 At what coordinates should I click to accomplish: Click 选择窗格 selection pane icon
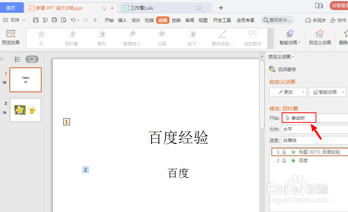tap(272, 69)
